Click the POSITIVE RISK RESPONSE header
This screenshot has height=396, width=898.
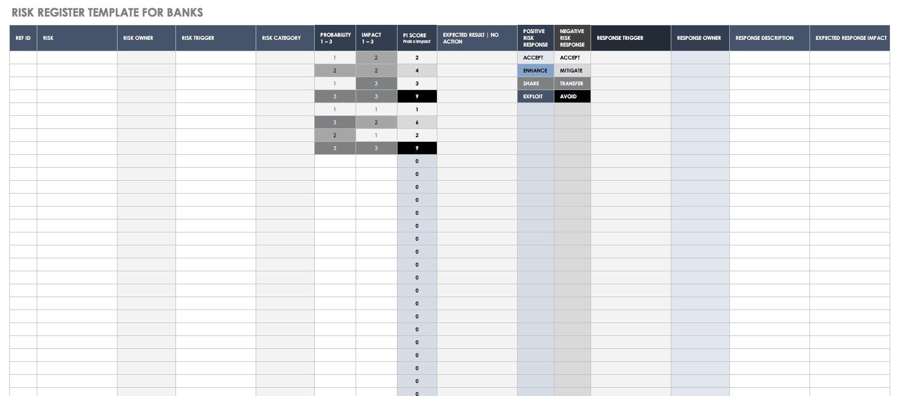point(536,38)
